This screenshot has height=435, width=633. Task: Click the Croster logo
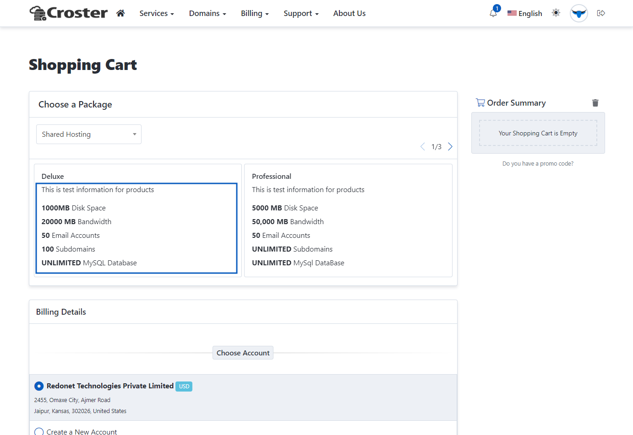pos(69,13)
